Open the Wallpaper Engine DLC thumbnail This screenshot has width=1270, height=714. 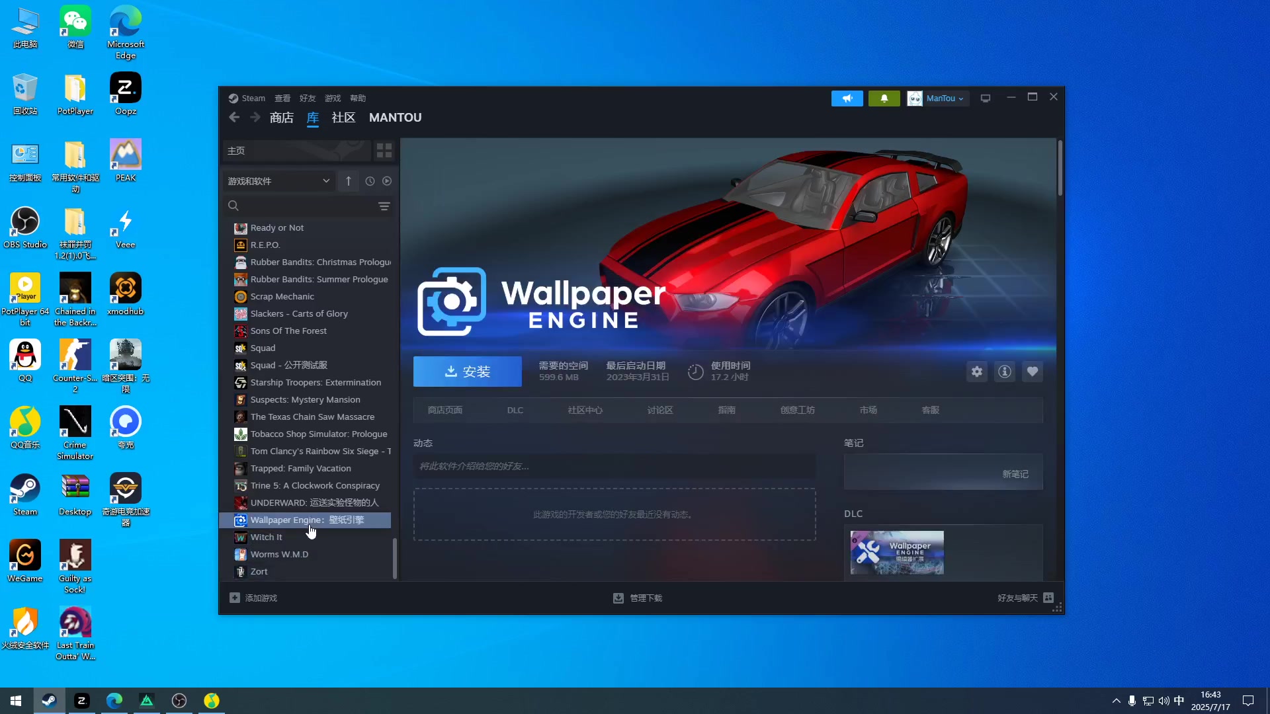[x=897, y=553]
